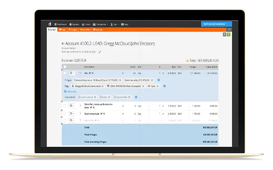Edit account details with the pencil icon
Viewport: 273px width, 170px height.
(x=100, y=52)
